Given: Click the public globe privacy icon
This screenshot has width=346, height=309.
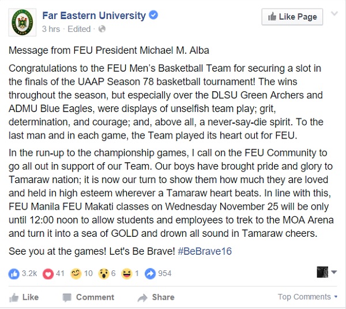Looking at the screenshot, I should click(102, 29).
